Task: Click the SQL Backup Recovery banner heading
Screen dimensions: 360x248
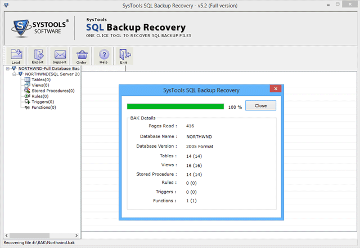Action: (x=136, y=28)
